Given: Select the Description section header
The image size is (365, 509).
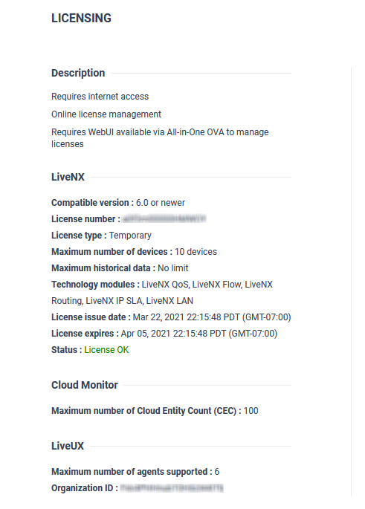Looking at the screenshot, I should click(x=78, y=73).
